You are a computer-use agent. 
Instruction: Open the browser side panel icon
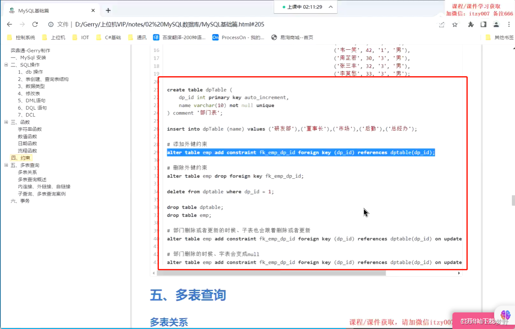(x=483, y=25)
